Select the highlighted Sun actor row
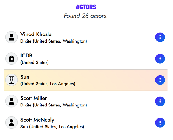The height and width of the screenshot is (140, 173). click(85, 80)
